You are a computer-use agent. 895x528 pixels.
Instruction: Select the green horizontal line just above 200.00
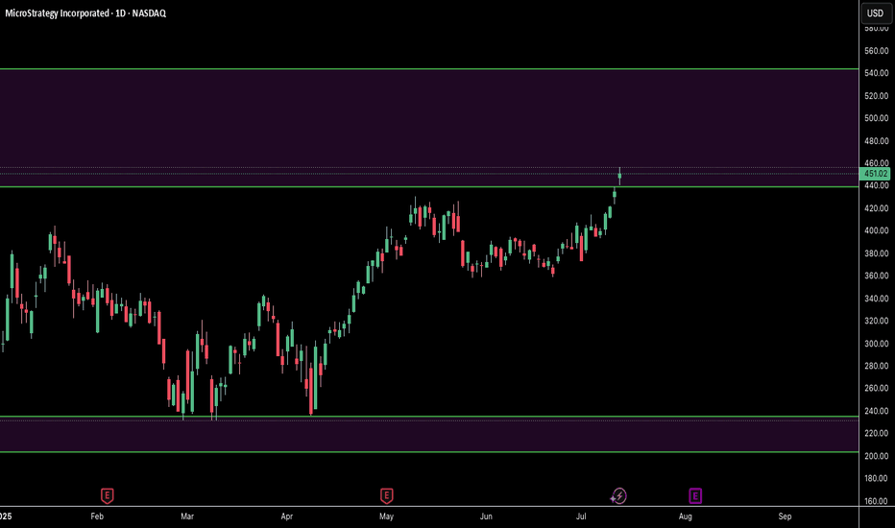point(429,452)
